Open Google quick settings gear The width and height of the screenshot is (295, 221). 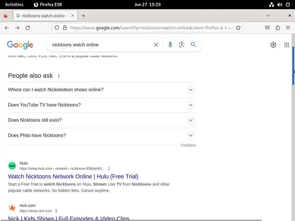click(273, 45)
